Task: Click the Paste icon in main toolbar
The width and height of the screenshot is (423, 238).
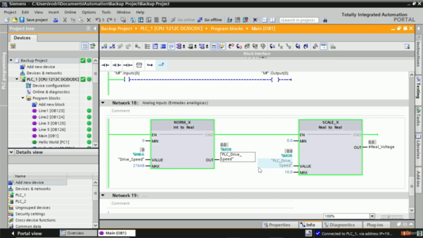Action: 81,20
